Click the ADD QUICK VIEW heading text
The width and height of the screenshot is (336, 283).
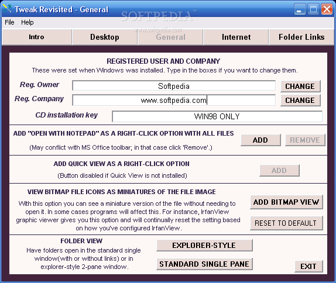[122, 164]
